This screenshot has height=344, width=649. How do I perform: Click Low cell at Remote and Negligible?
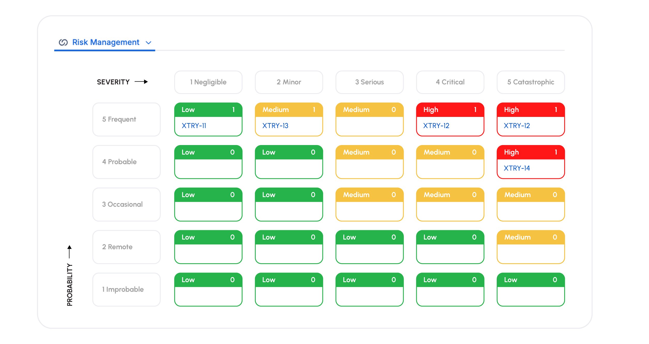coord(208,247)
